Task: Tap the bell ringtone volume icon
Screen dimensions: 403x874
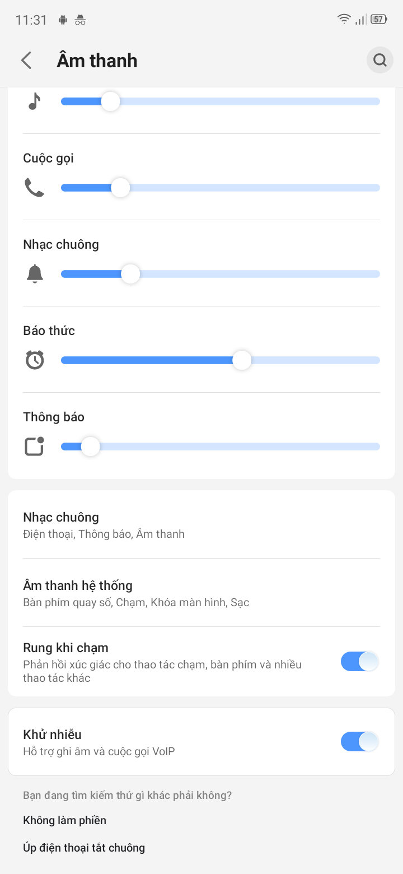Action: 35,274
